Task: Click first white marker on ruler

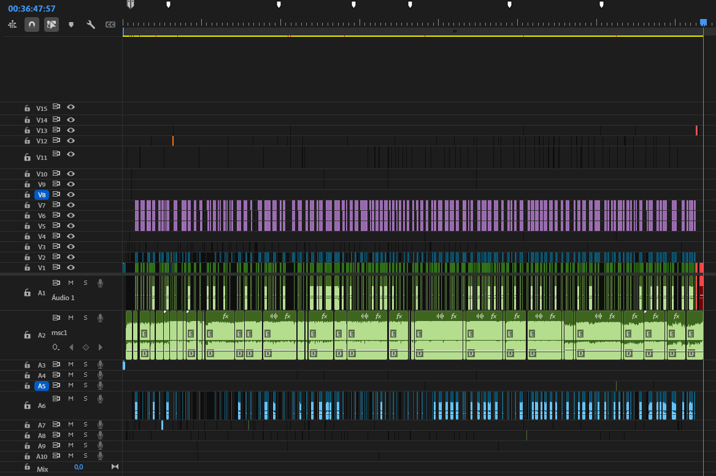Action: pos(169,4)
